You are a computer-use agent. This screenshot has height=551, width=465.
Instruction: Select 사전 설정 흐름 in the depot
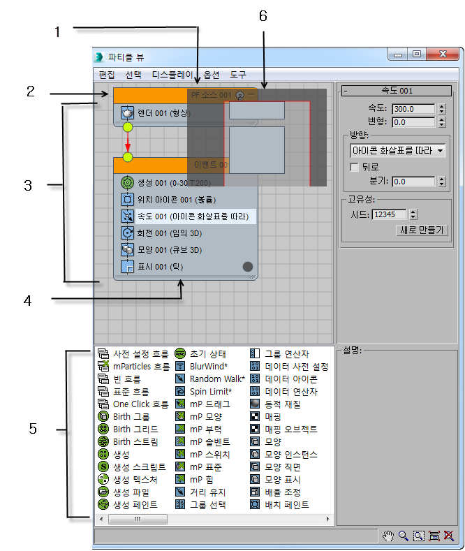tap(133, 354)
